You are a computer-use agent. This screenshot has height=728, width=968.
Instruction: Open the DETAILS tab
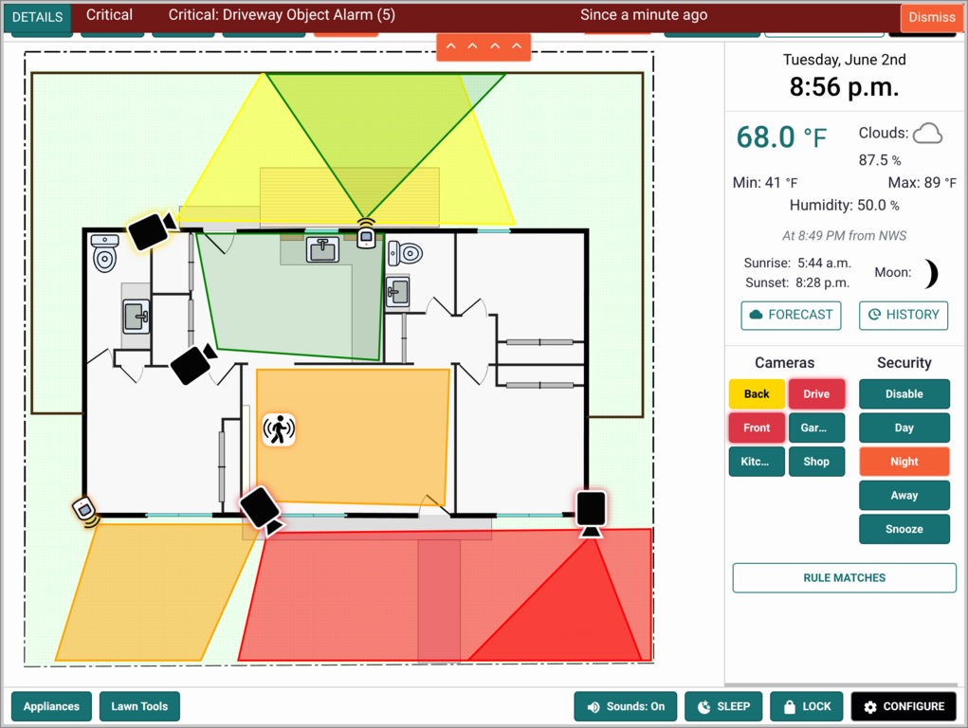(x=37, y=17)
